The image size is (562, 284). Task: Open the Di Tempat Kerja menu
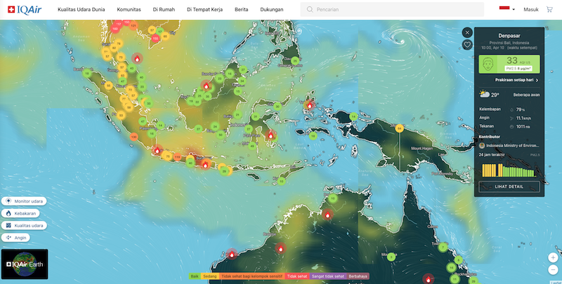point(204,10)
